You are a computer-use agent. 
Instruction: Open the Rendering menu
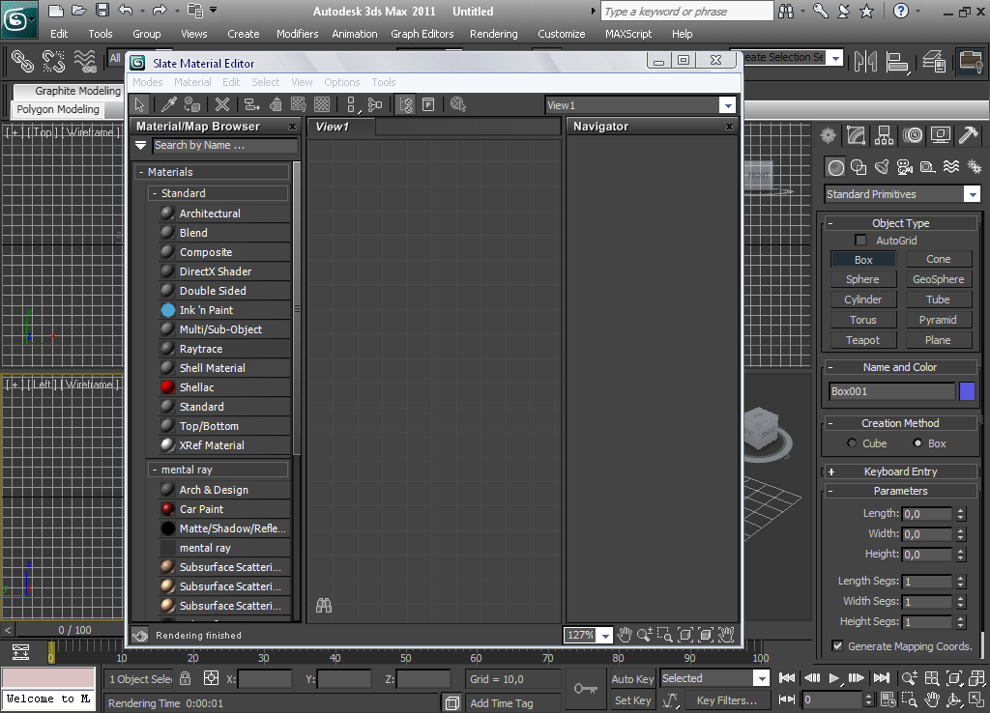(x=494, y=34)
